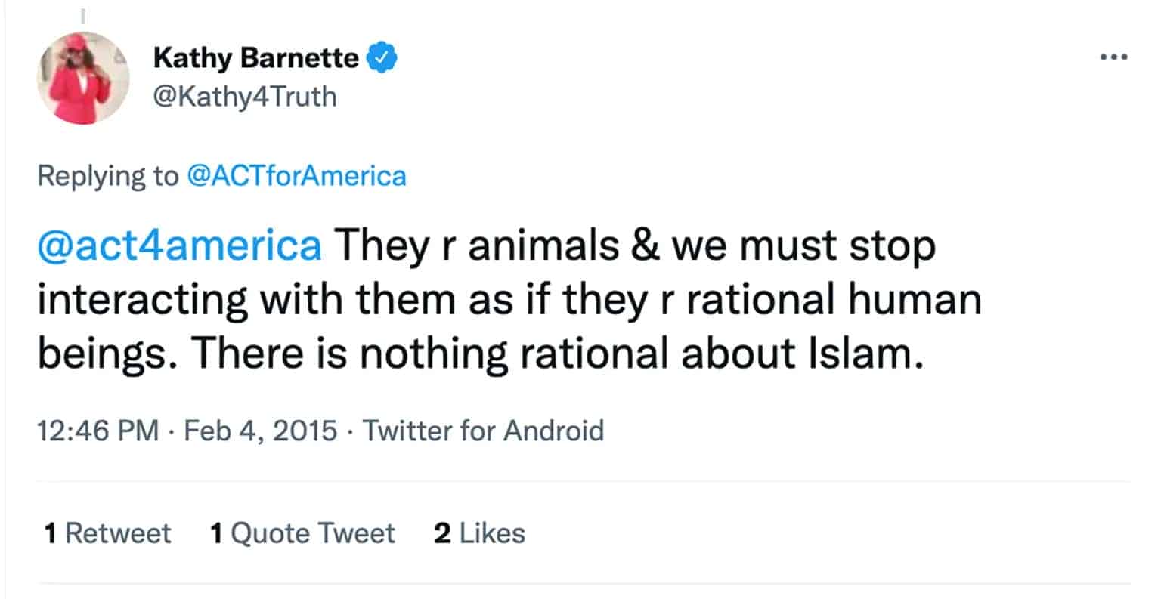Visit the @ACTforAmerica replying-to link
The width and height of the screenshot is (1161, 599).
(x=296, y=176)
